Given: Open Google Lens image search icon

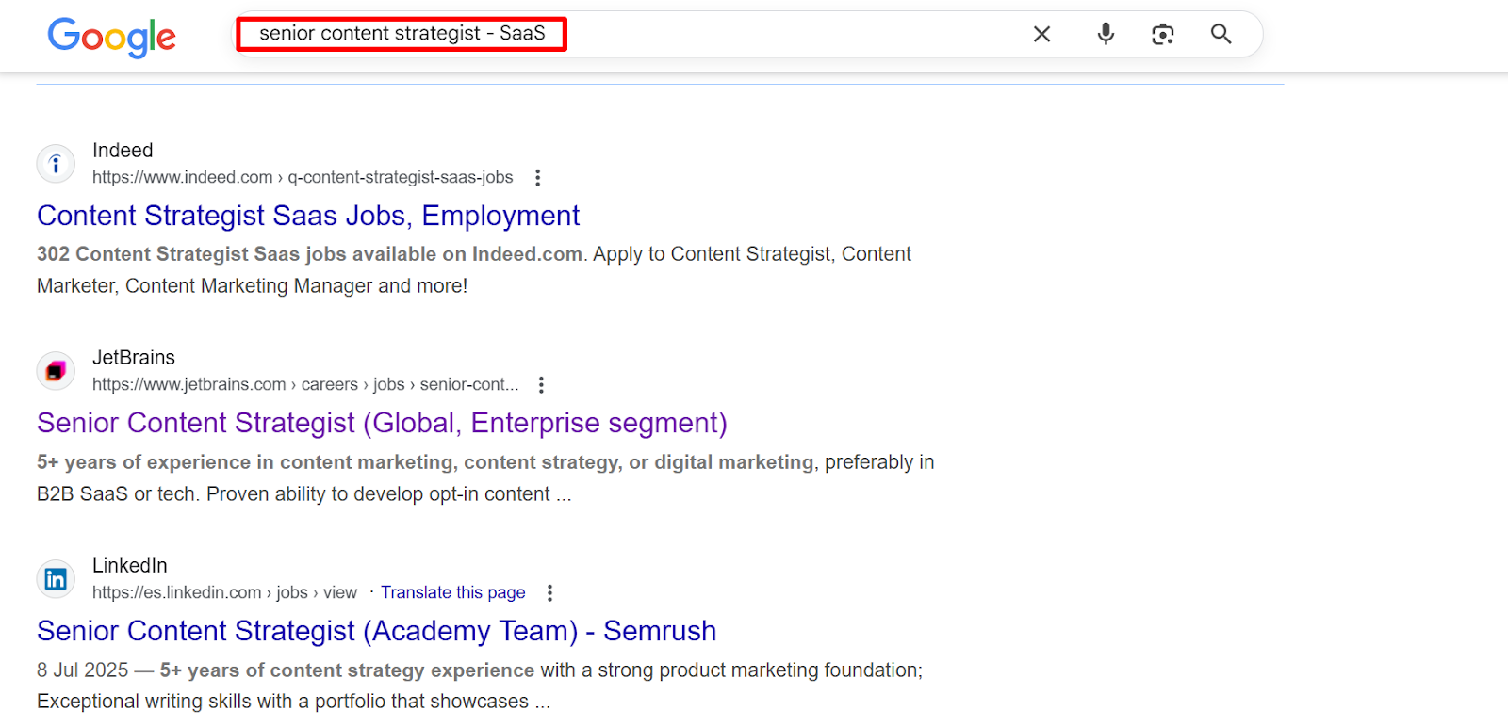Looking at the screenshot, I should 1163,34.
